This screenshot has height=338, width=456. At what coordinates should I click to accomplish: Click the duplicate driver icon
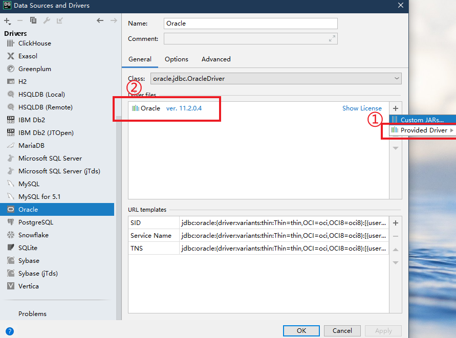point(33,20)
